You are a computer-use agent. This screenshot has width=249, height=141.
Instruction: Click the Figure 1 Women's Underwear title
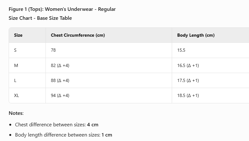pyautogui.click(x=62, y=9)
